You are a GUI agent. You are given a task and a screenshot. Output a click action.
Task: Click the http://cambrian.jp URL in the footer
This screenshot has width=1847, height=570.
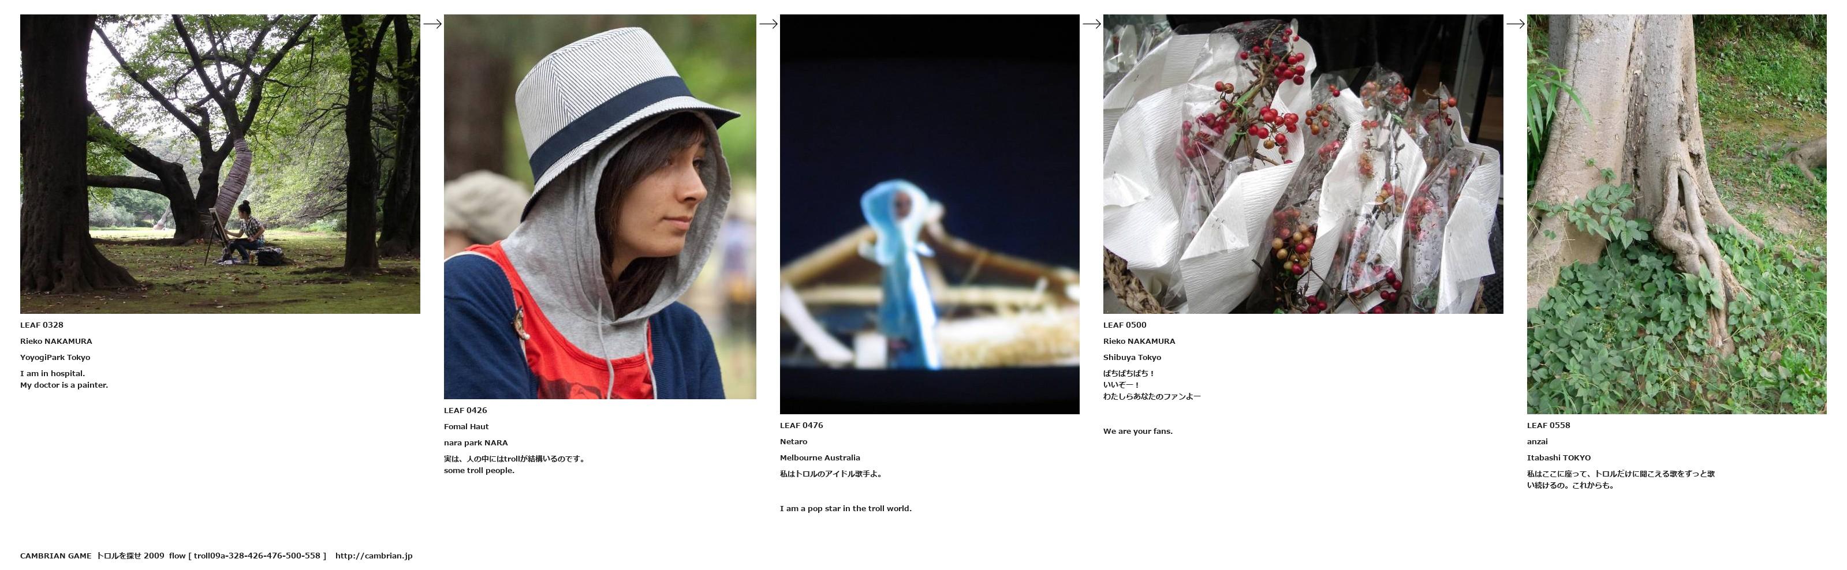(x=374, y=556)
